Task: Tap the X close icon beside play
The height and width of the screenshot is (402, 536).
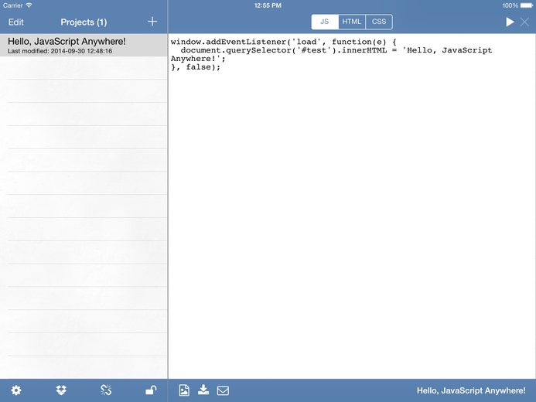Action: 524,22
